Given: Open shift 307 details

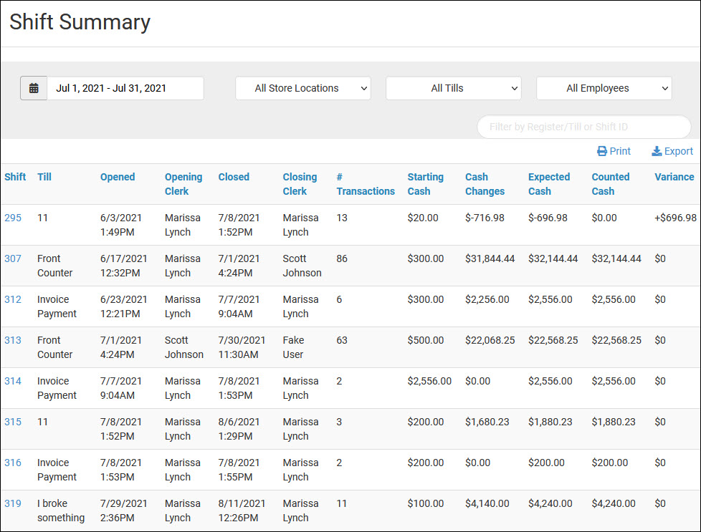Looking at the screenshot, I should (13, 258).
